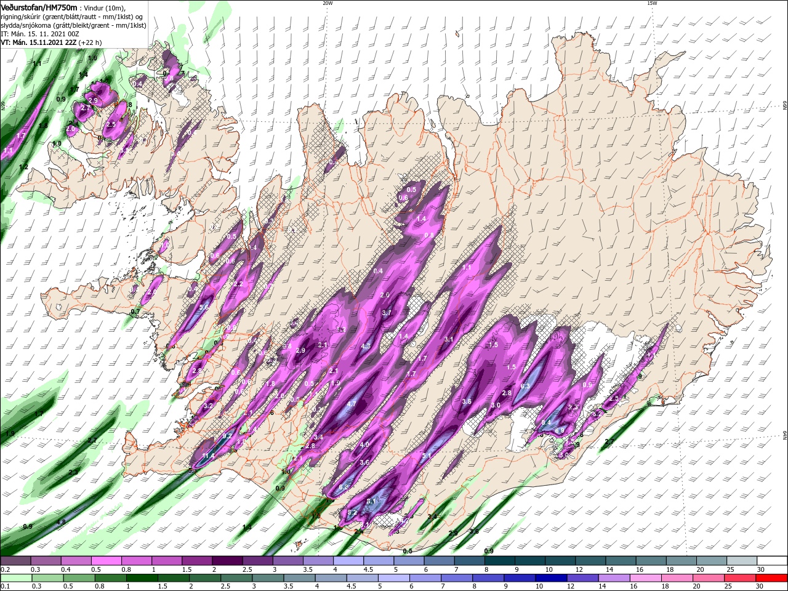788x591 pixels.
Task: Click the pale green rain swatch between 0.1 and 0.3
Action: pyautogui.click(x=15, y=578)
